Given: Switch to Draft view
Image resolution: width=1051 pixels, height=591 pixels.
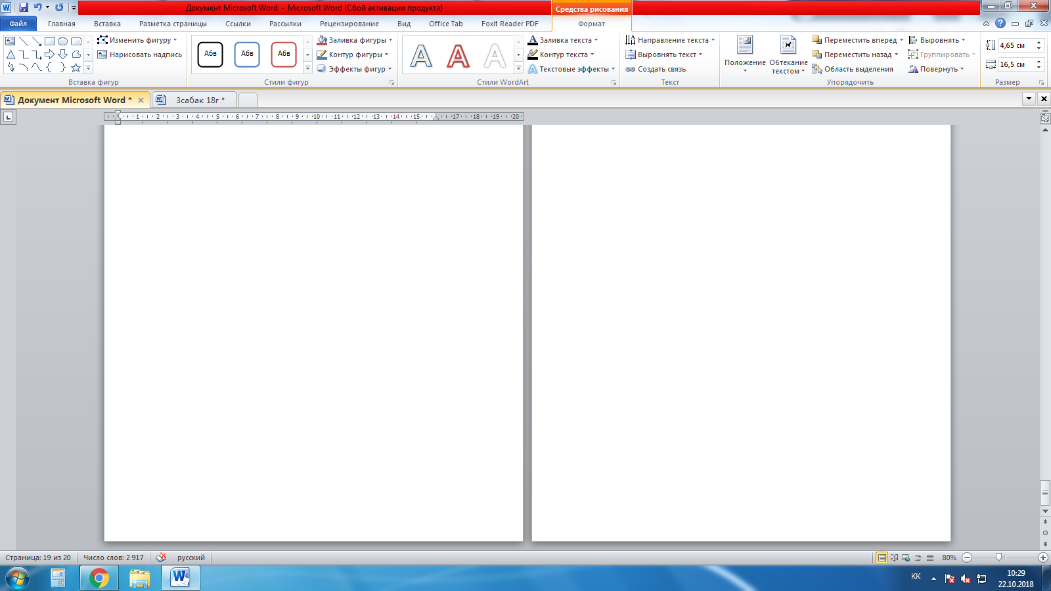Looking at the screenshot, I should point(930,558).
